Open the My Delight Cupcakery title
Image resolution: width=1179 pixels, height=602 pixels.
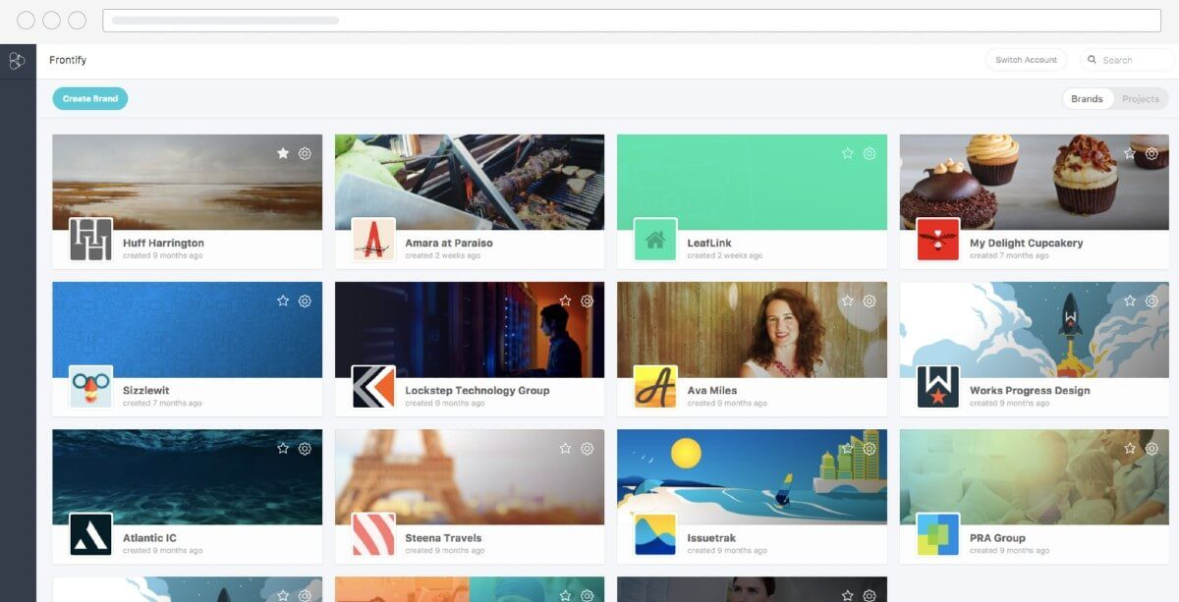pos(1026,243)
